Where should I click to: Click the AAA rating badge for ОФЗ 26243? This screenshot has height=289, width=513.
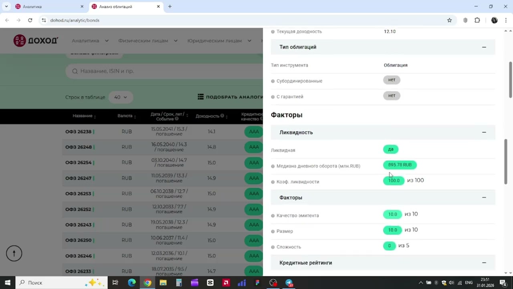(x=253, y=225)
